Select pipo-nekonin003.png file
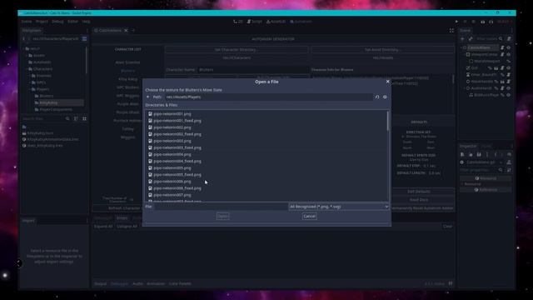This screenshot has width=533, height=300. tap(172, 141)
